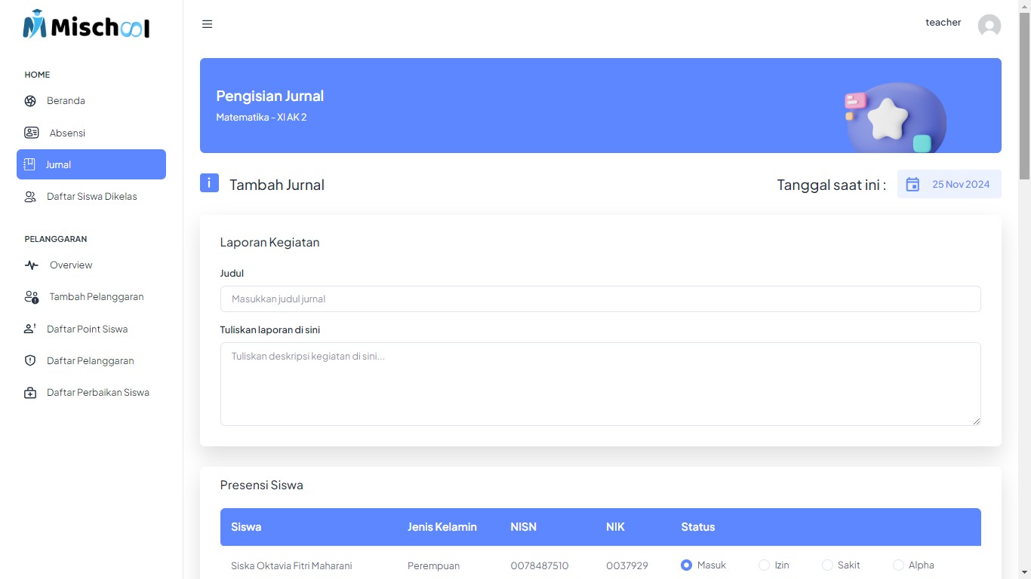
Task: Choose Alpha for Siska Oktavia
Action: 898,565
